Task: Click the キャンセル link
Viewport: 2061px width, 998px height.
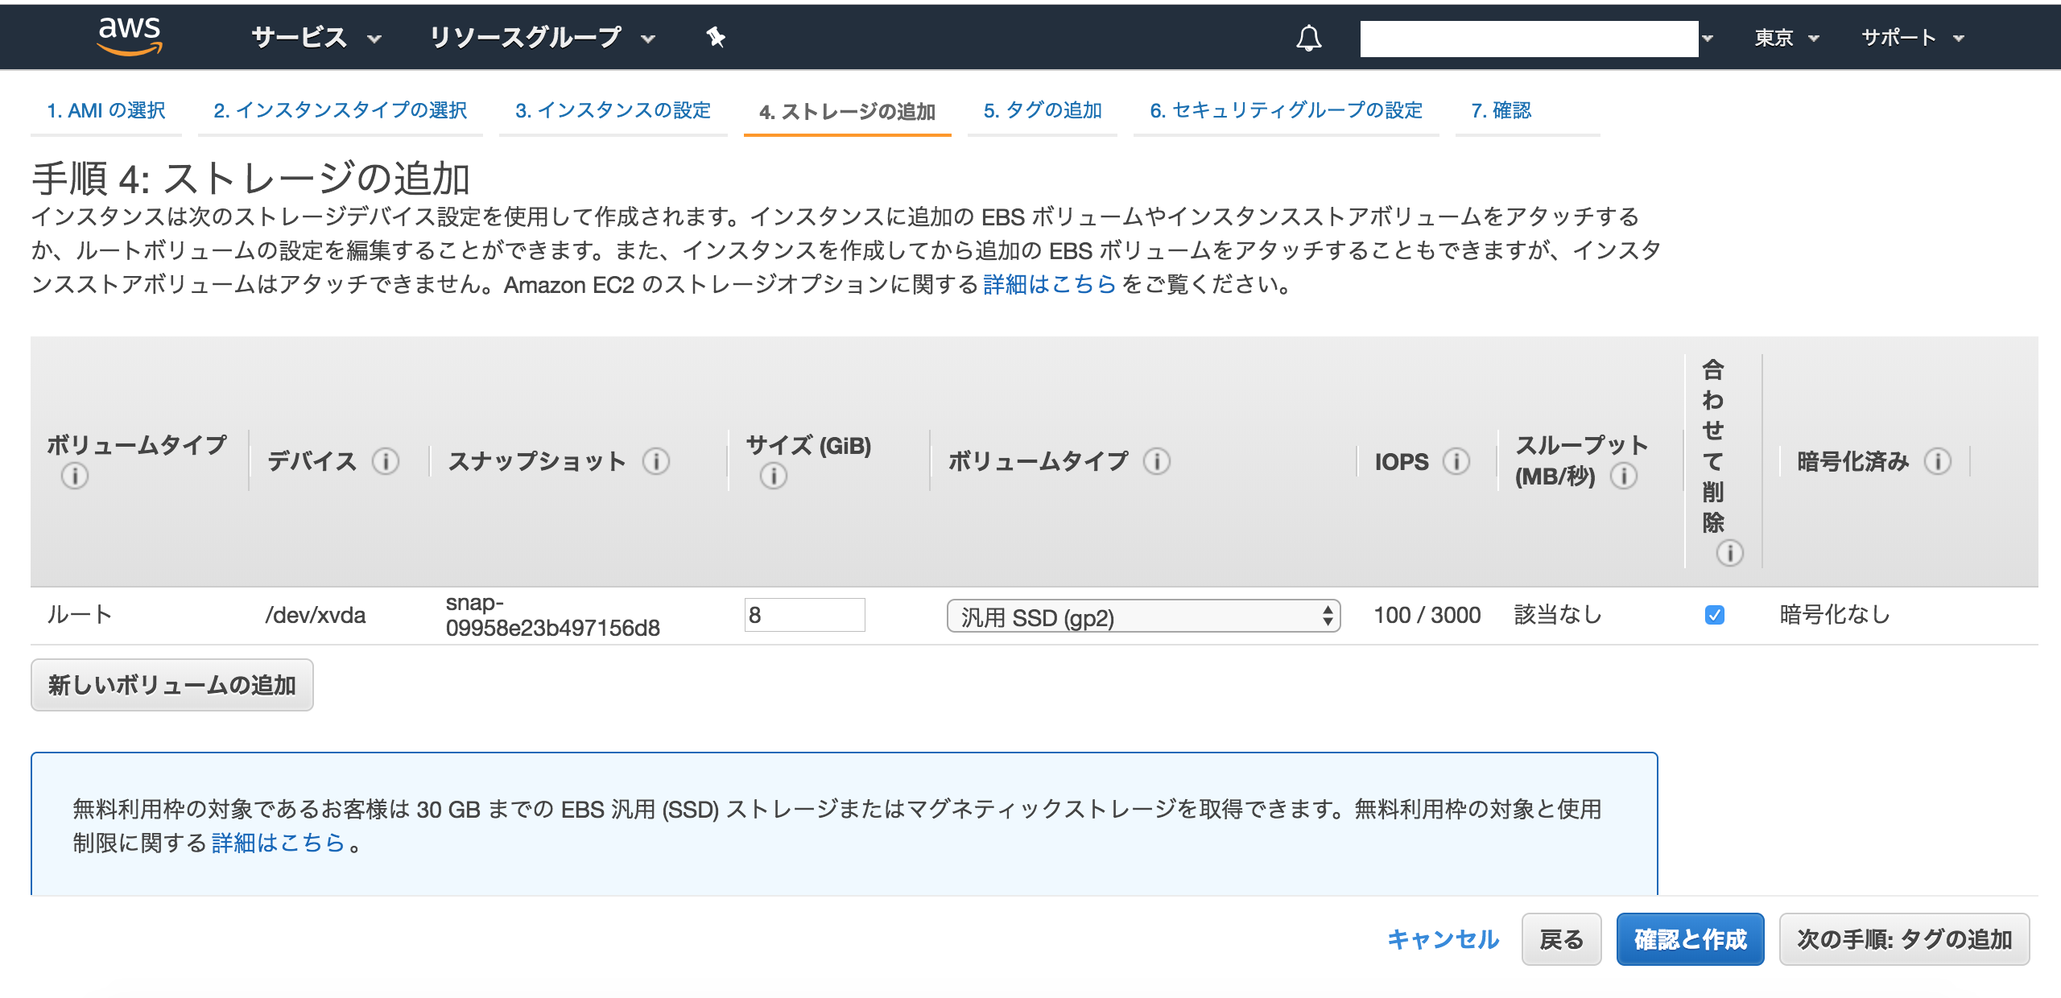Action: pyautogui.click(x=1443, y=939)
